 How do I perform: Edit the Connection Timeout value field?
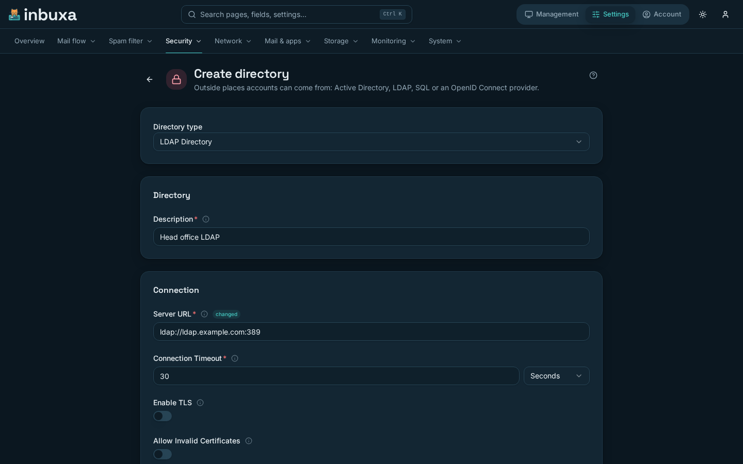click(336, 376)
